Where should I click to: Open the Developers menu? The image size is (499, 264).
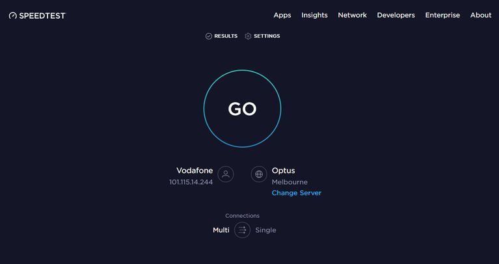click(396, 15)
